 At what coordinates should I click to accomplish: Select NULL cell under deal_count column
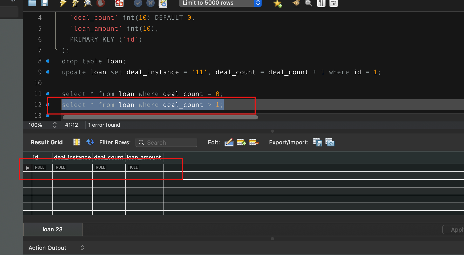[x=109, y=168]
